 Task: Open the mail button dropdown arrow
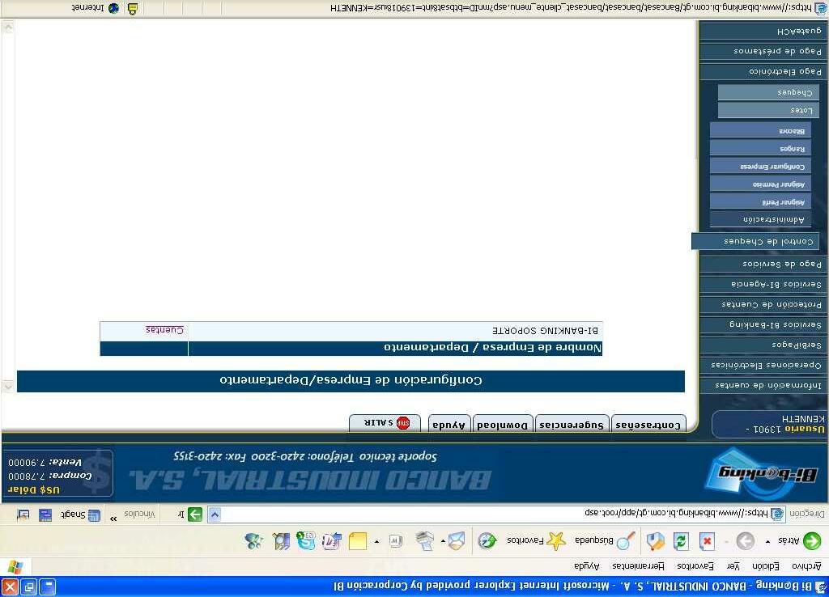pos(443,541)
